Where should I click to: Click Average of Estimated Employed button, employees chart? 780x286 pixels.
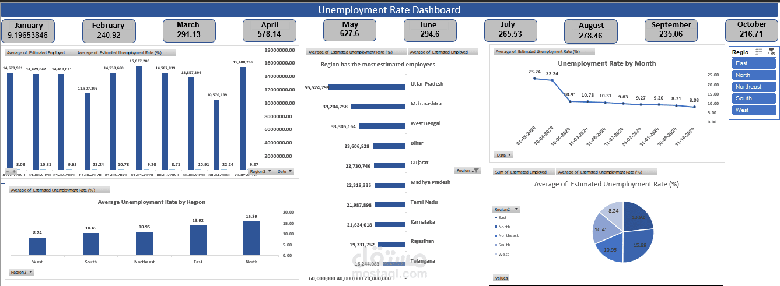[443, 52]
